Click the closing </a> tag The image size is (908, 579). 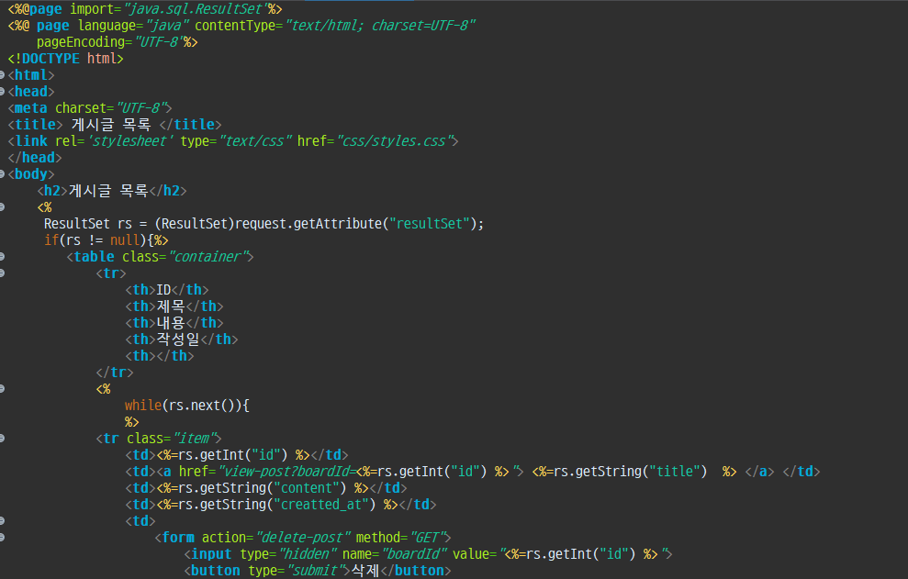pyautogui.click(x=760, y=472)
